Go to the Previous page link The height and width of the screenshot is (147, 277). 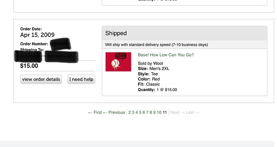114,112
